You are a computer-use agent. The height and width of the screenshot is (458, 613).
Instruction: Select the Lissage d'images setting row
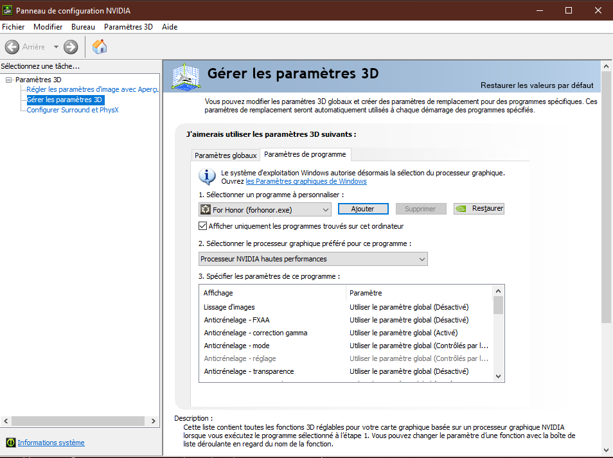(x=346, y=307)
